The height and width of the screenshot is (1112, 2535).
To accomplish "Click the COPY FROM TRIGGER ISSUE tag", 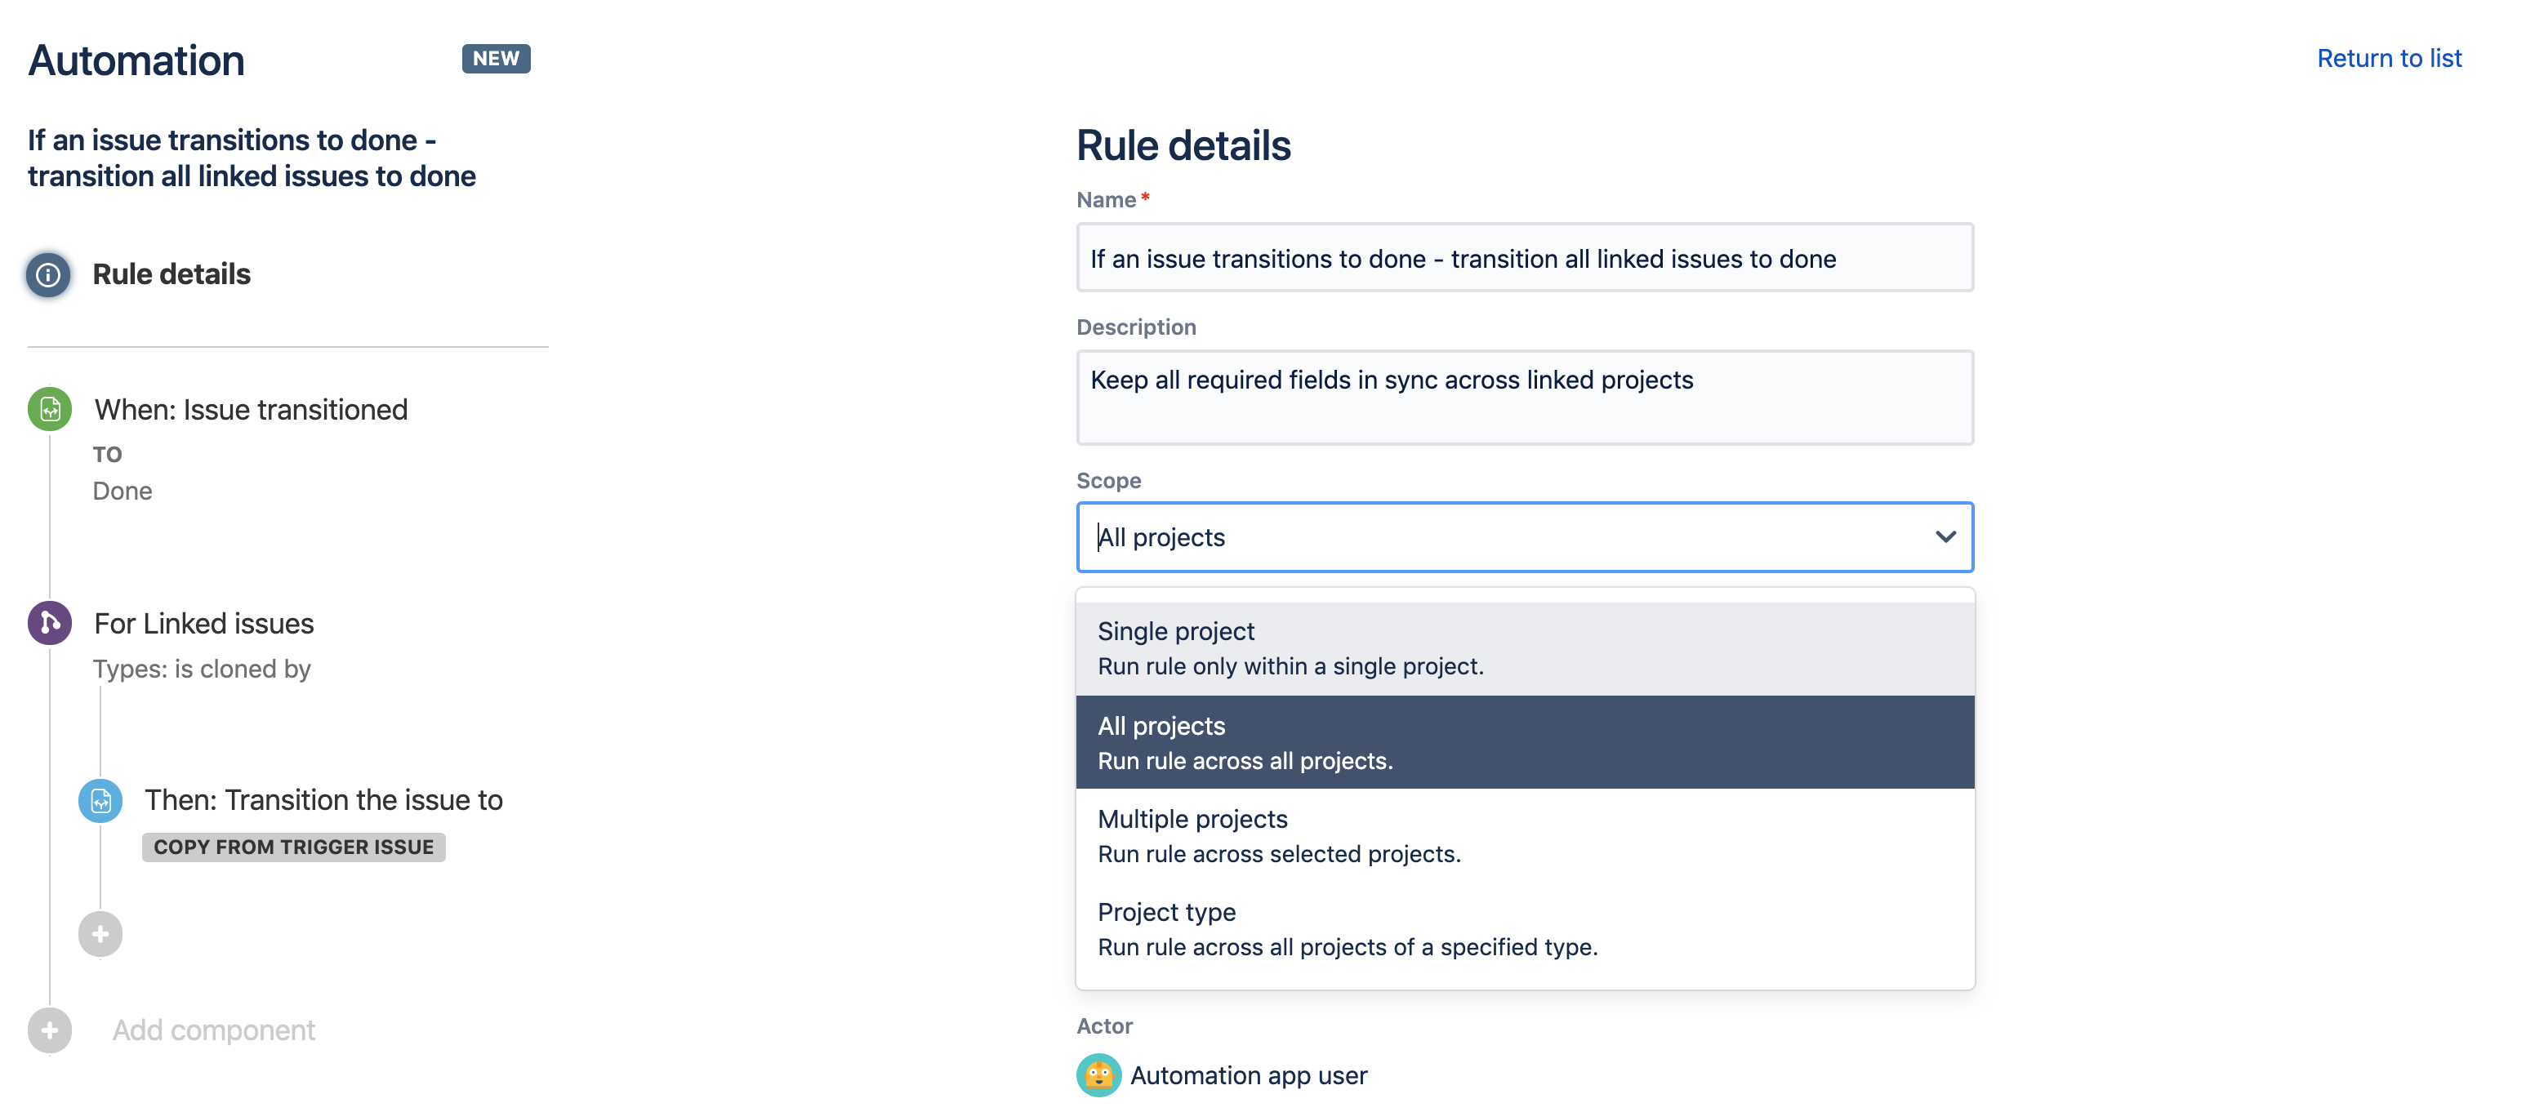I will pos(292,847).
